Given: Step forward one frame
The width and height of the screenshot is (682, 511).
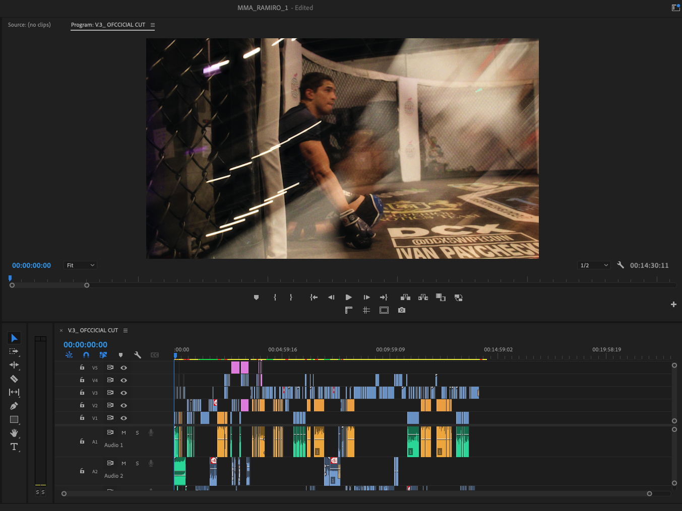Looking at the screenshot, I should [x=366, y=298].
